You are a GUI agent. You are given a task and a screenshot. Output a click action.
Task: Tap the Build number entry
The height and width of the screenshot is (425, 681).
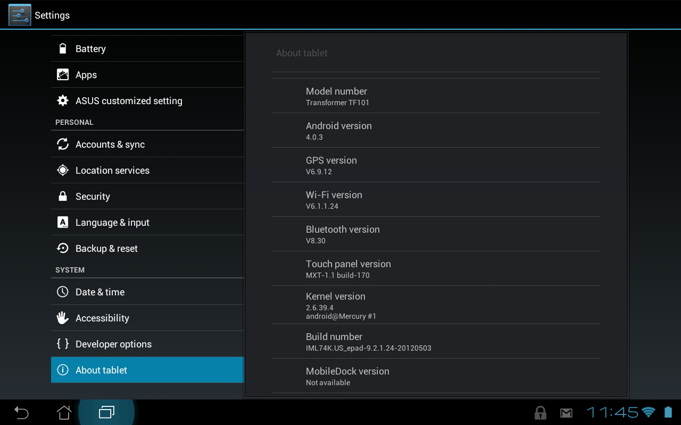(436, 342)
